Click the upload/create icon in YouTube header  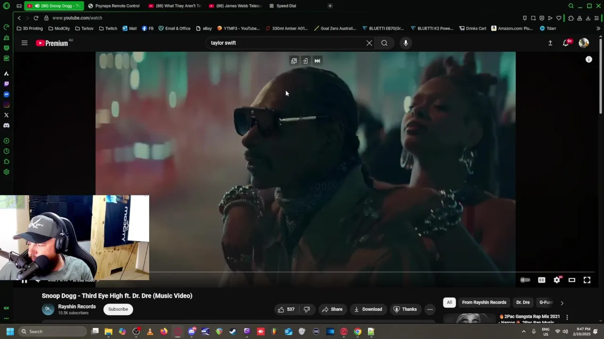[x=550, y=43]
